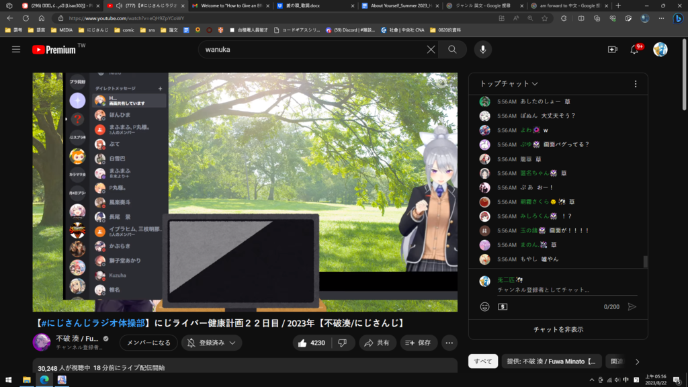This screenshot has height=387, width=688.
Task: Open the YouTube guide hamburger menu
Action: pos(16,50)
